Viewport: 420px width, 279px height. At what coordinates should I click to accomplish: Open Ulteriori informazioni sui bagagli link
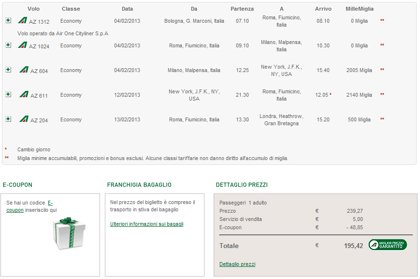146,224
